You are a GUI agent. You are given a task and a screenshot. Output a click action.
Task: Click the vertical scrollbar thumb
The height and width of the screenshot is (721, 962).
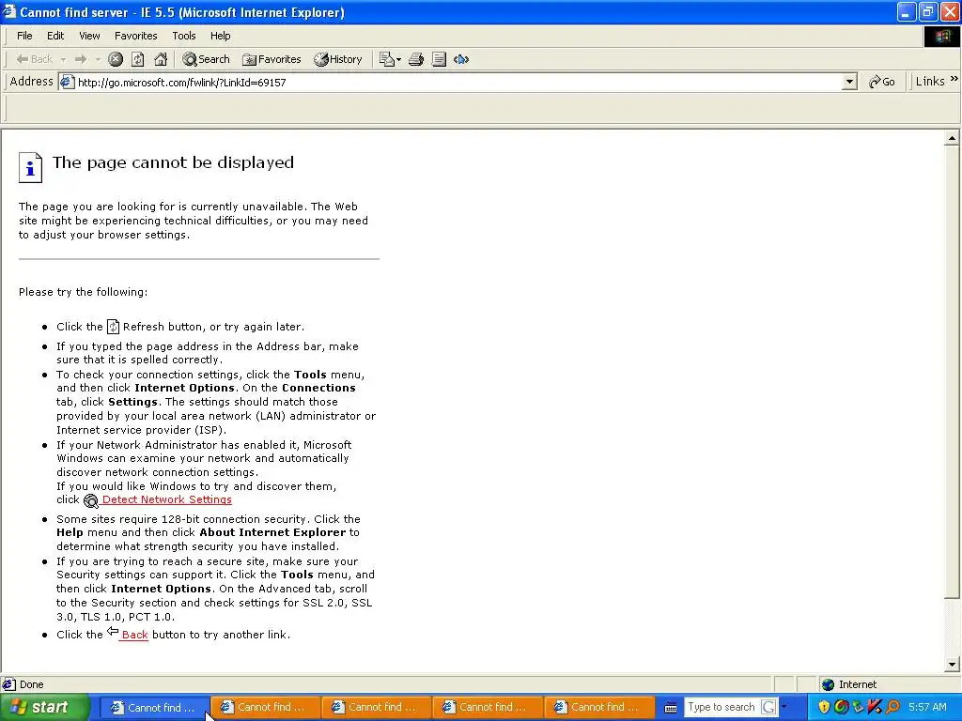(x=952, y=372)
